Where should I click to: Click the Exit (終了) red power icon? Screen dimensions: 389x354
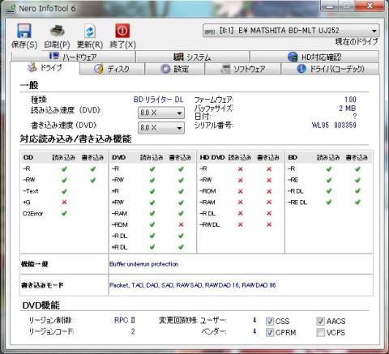[122, 31]
